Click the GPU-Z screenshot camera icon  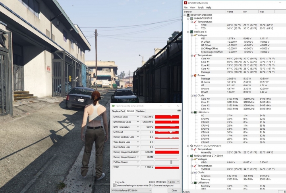pyautogui.click(x=179, y=110)
